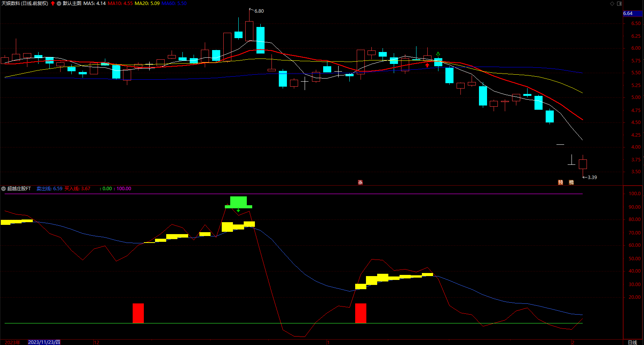Click the 天娱数科 (日线.前复权) title label

[25, 3]
